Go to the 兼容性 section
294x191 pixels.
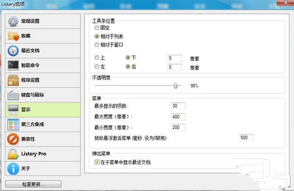pos(43,139)
